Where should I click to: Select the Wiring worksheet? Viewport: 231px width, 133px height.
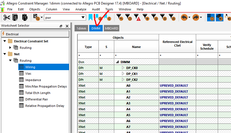pos(44,67)
